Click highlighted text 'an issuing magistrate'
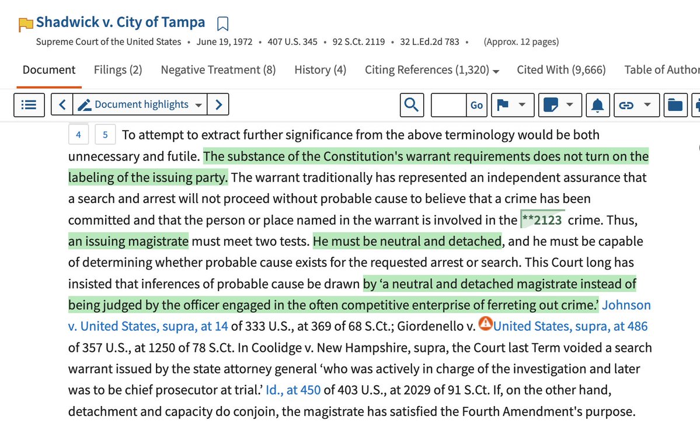 pyautogui.click(x=128, y=242)
